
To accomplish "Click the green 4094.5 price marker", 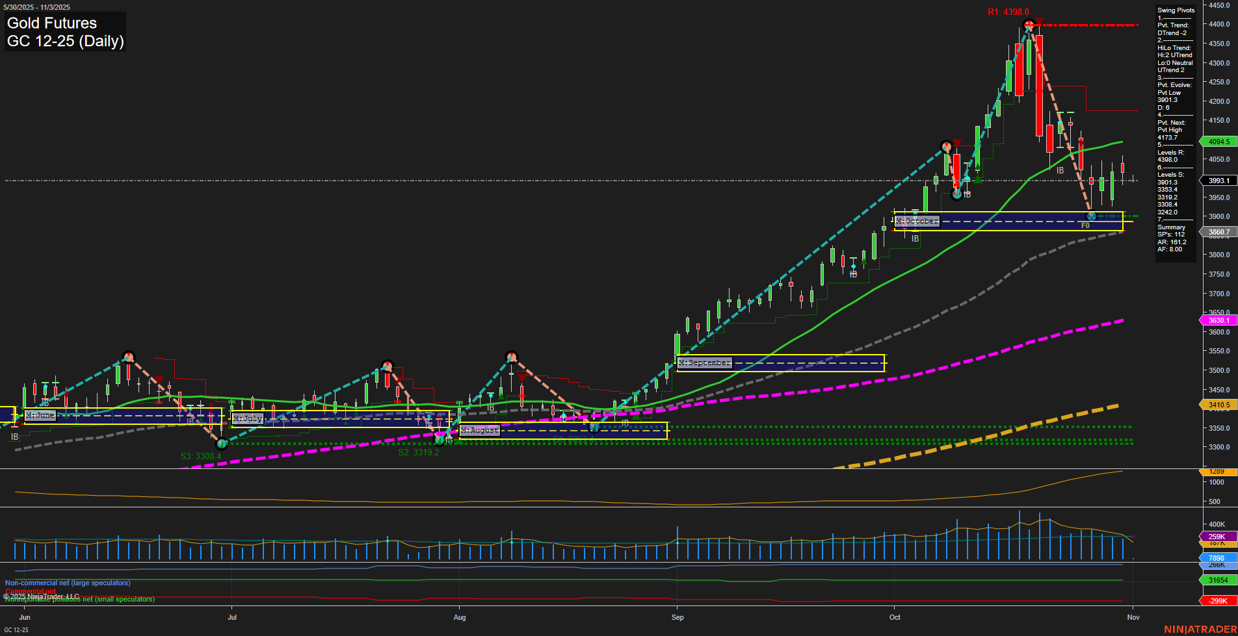I will pos(1218,141).
